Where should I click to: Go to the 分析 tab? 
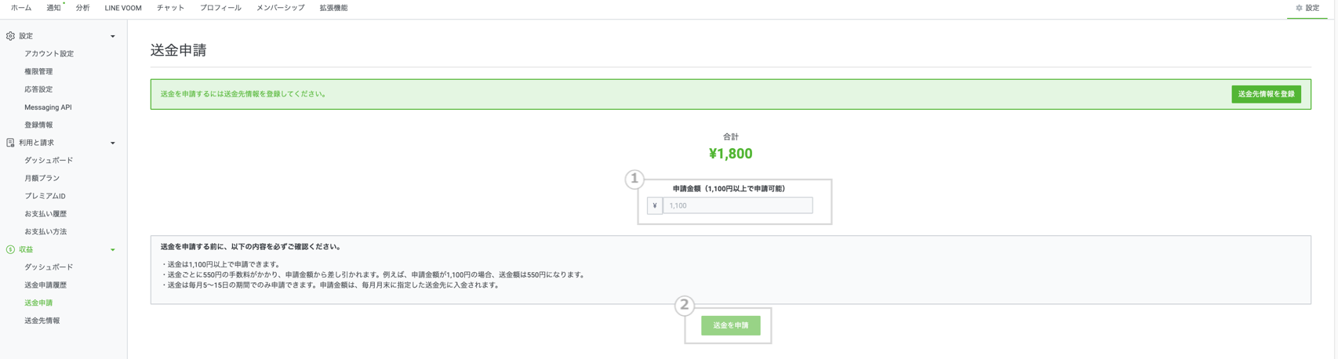point(82,8)
